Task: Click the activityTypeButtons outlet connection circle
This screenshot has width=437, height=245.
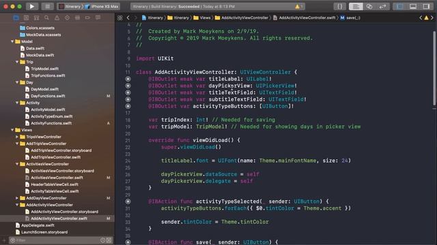Action: pyautogui.click(x=128, y=106)
